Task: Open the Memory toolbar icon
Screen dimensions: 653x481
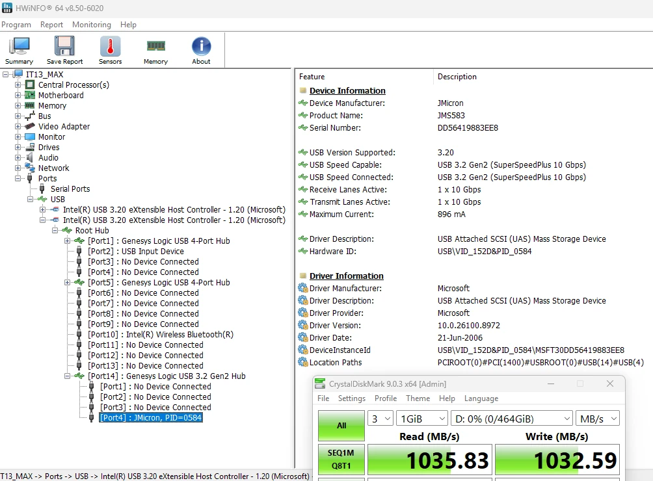Action: coord(155,50)
